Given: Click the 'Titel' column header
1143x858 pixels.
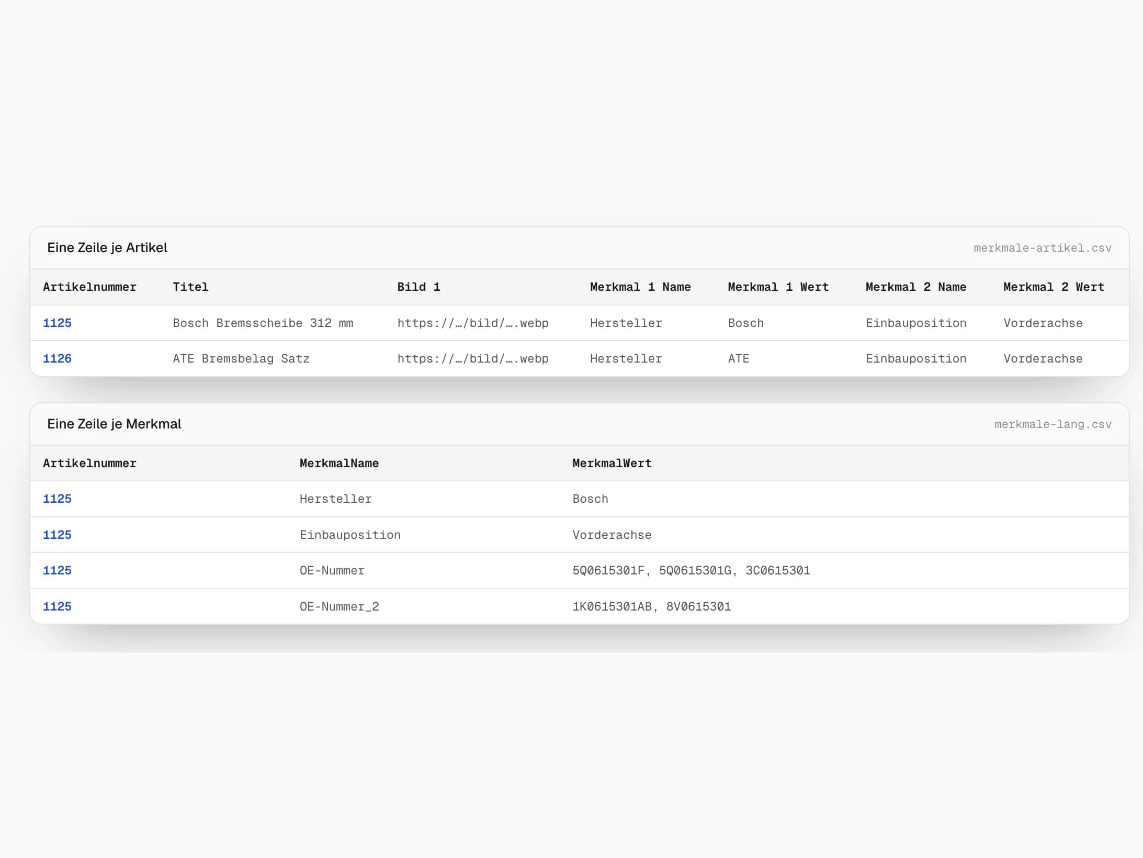Looking at the screenshot, I should [x=190, y=287].
